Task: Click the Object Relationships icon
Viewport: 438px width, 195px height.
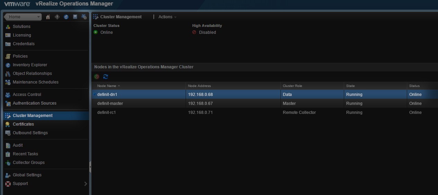Action: tap(8, 74)
